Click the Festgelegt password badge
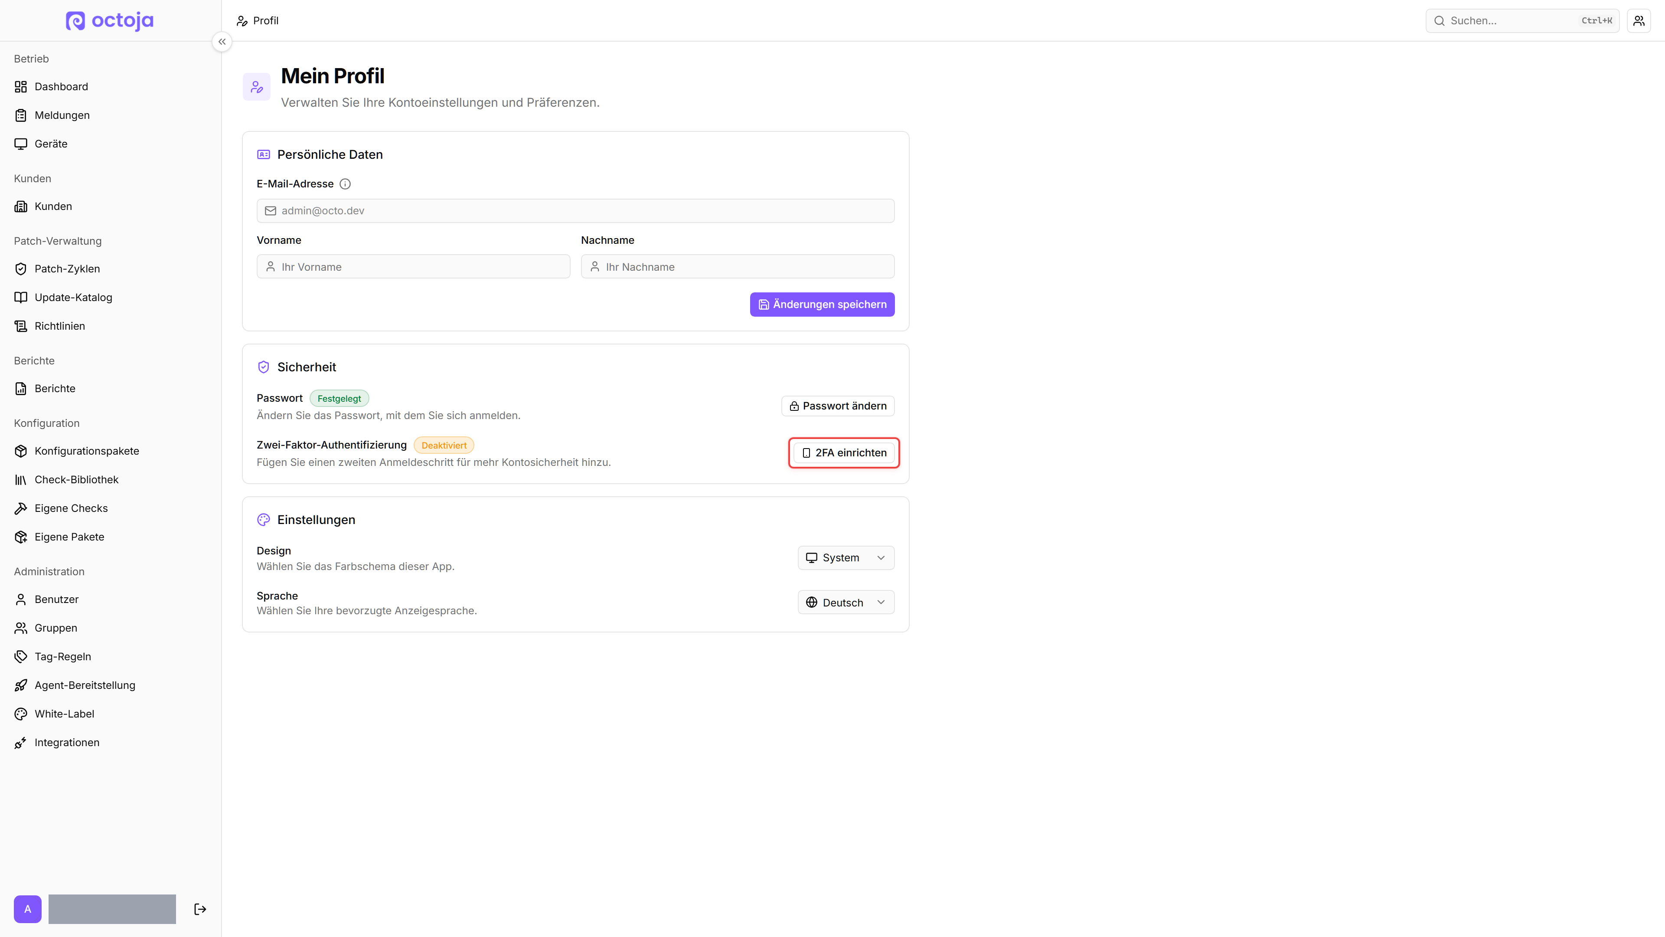1665x937 pixels. [340, 398]
